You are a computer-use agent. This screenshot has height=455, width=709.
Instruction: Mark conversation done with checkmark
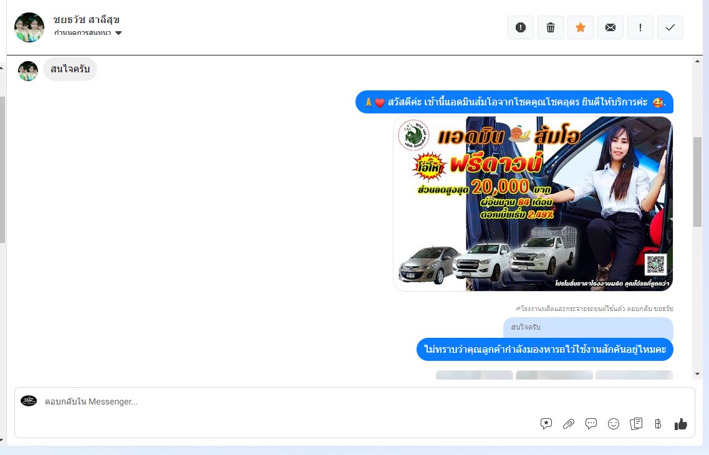tap(670, 27)
